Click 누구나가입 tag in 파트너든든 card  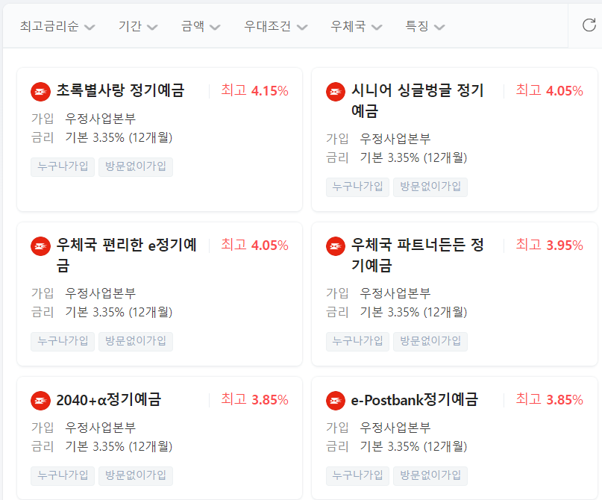[x=357, y=341]
